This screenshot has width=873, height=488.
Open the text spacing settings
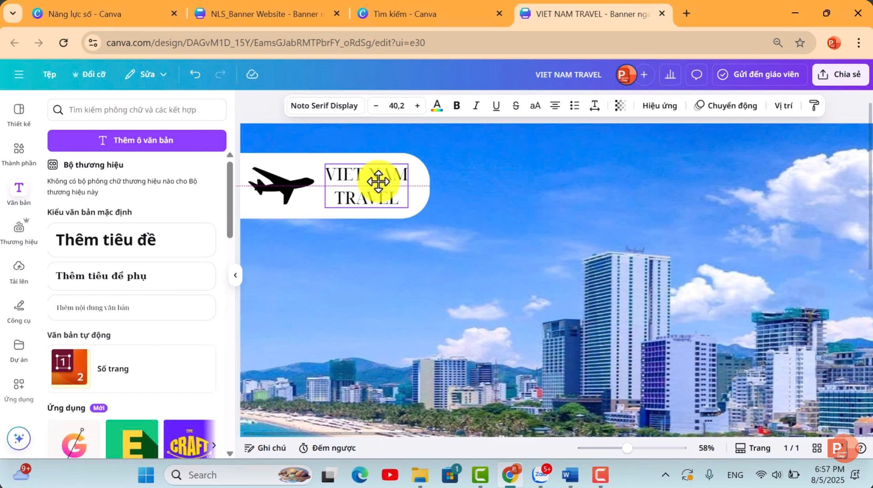click(x=594, y=106)
